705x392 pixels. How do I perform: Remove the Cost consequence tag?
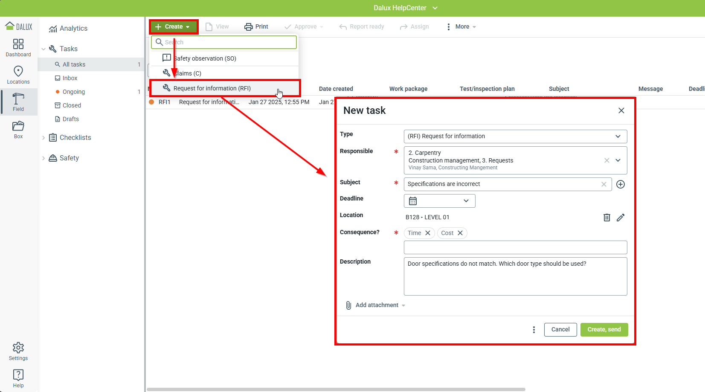460,233
